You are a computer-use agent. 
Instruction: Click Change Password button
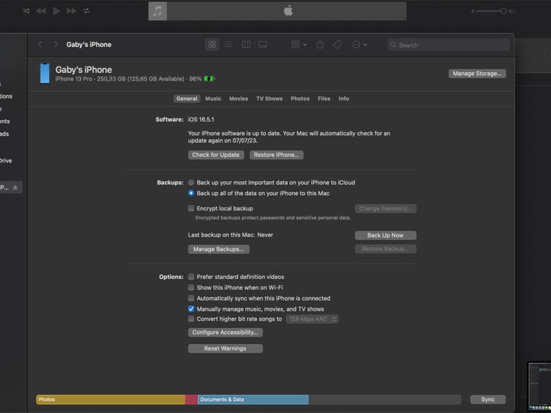click(x=386, y=209)
